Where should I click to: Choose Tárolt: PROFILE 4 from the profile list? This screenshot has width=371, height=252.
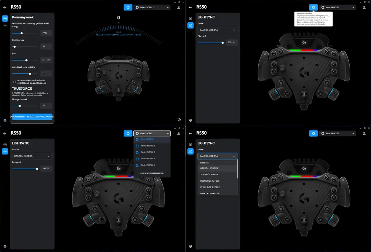[152, 159]
